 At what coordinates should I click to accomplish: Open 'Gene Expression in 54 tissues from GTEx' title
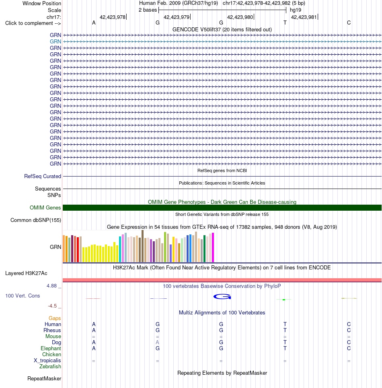222,227
